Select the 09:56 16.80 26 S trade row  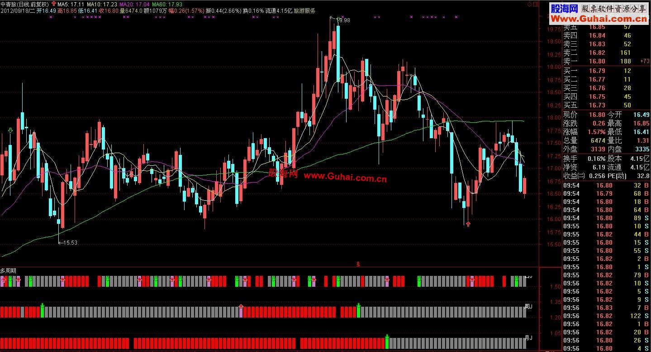pyautogui.click(x=606, y=340)
